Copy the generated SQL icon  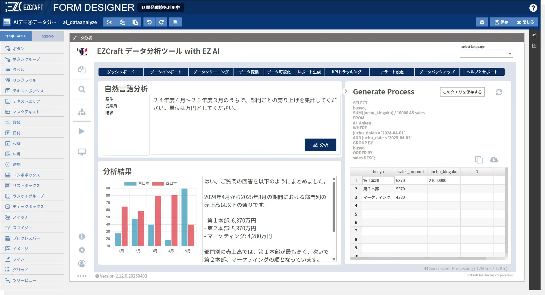click(479, 160)
